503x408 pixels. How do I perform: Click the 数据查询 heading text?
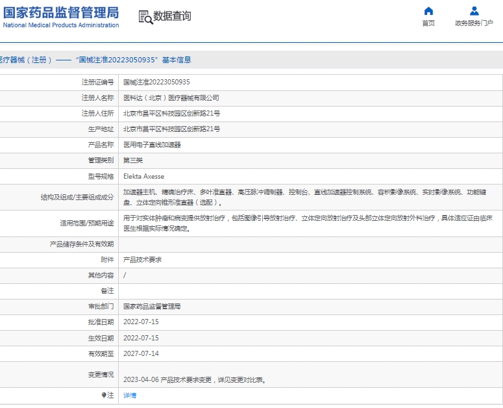pyautogui.click(x=173, y=16)
